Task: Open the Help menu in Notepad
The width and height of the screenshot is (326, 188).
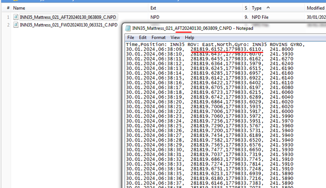Action: click(x=189, y=38)
